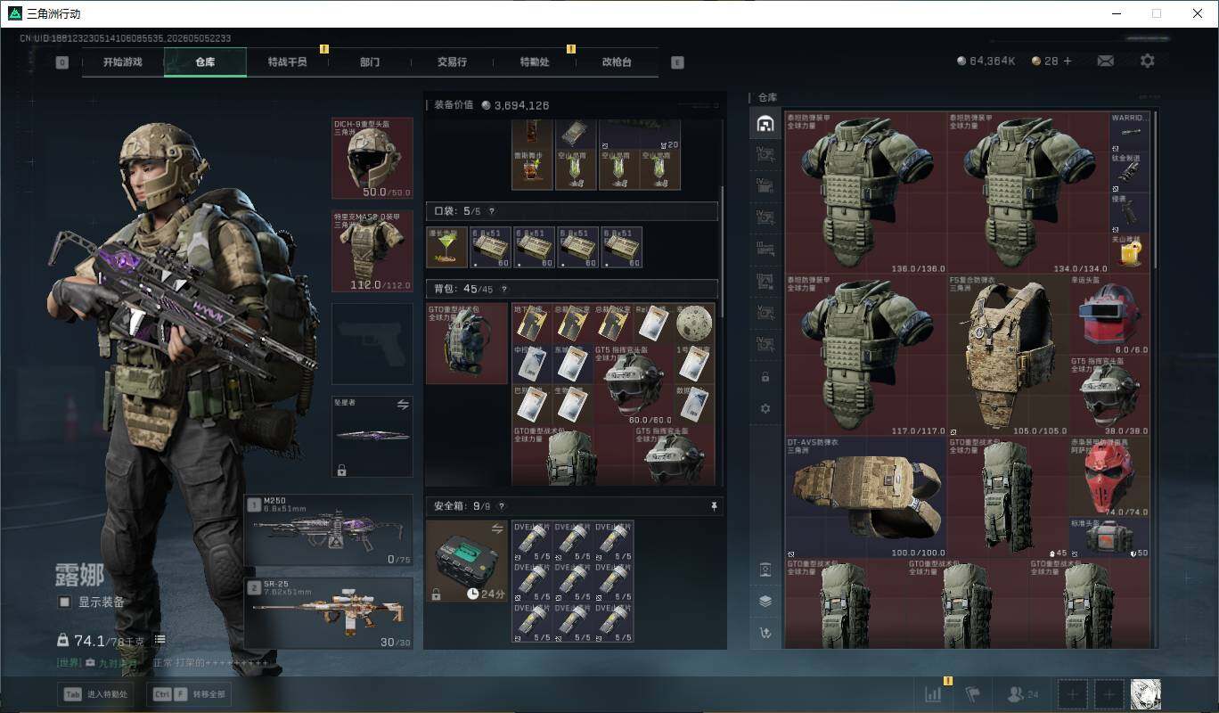The width and height of the screenshot is (1219, 713).
Task: Click the 进入特勤处 button
Action: (95, 694)
